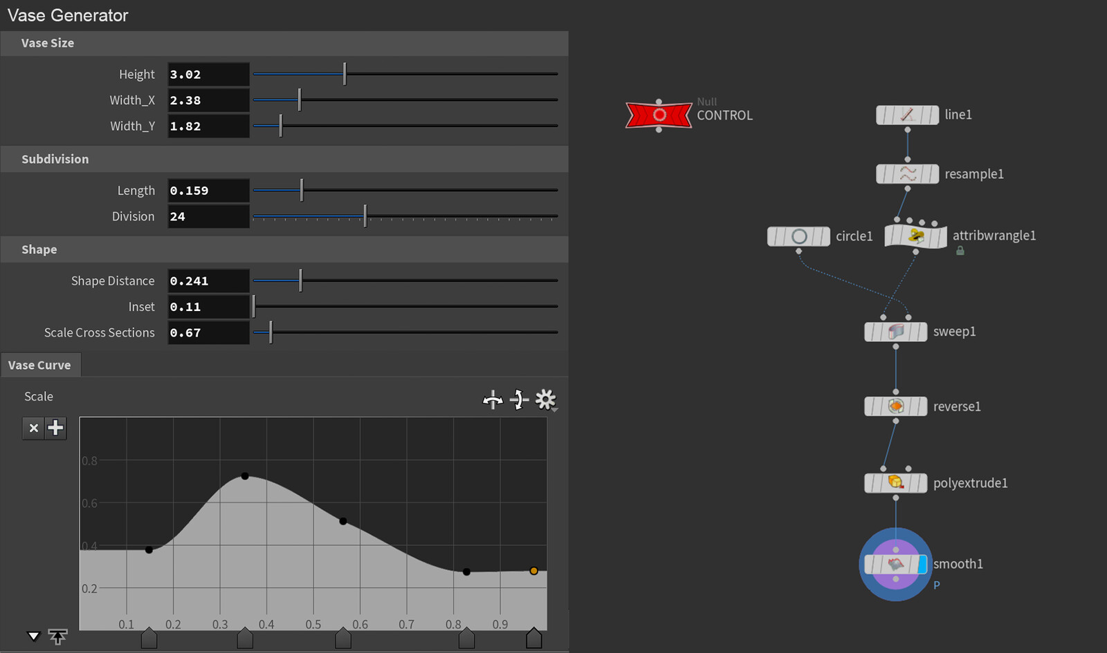This screenshot has height=653, width=1107.
Task: Click the Width_Y slider handle
Action: [x=280, y=126]
